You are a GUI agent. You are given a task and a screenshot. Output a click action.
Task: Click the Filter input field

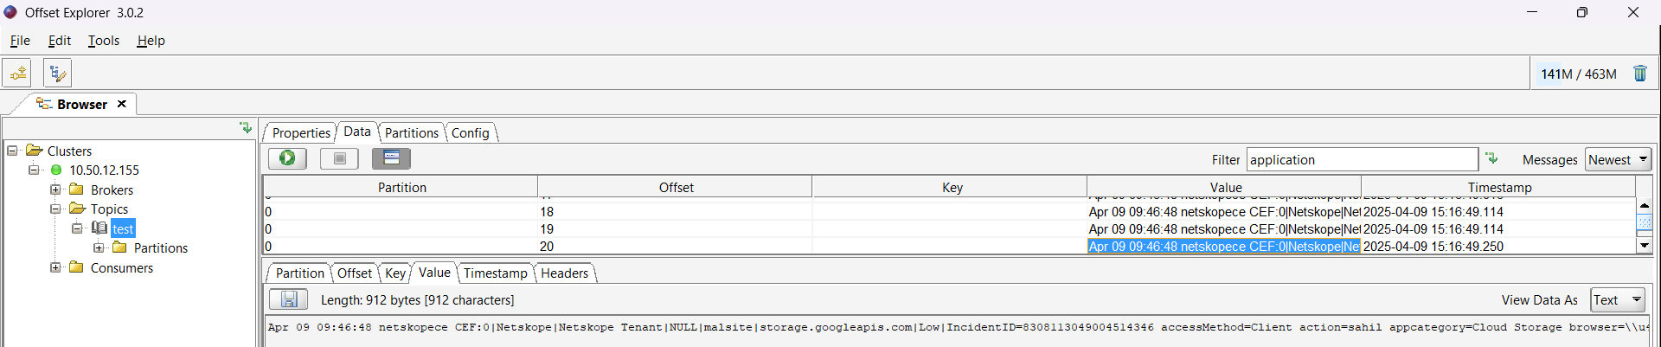click(x=1362, y=159)
